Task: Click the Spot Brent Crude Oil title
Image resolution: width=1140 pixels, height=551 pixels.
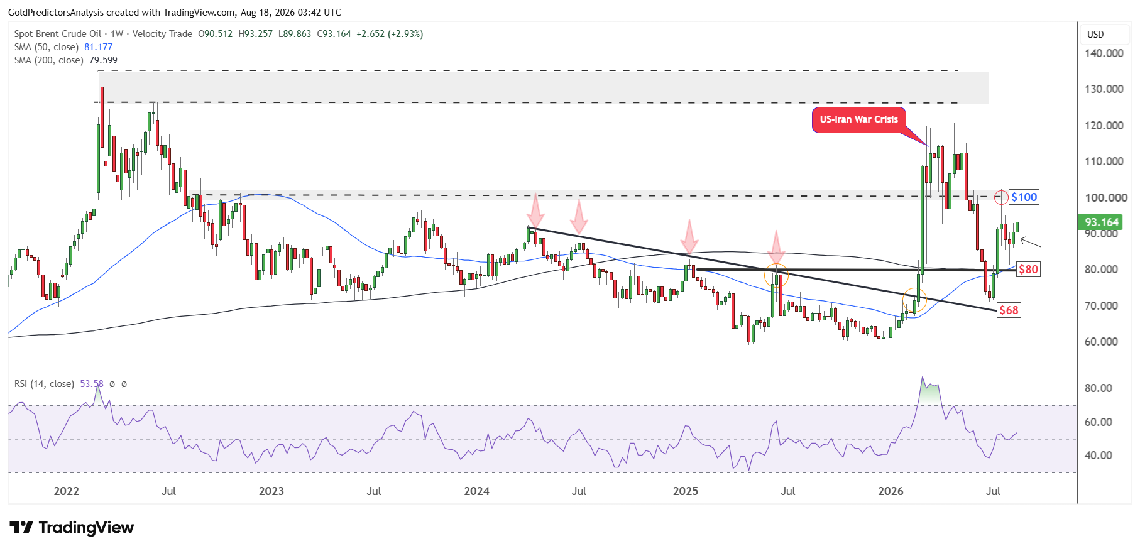Action: pyautogui.click(x=58, y=34)
